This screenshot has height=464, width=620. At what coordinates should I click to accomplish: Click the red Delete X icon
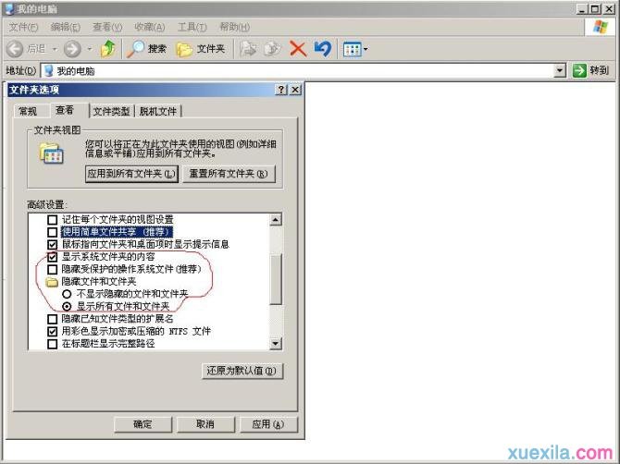click(x=297, y=48)
